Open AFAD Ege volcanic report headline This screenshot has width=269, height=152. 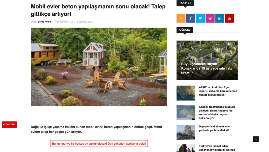pos(218,91)
